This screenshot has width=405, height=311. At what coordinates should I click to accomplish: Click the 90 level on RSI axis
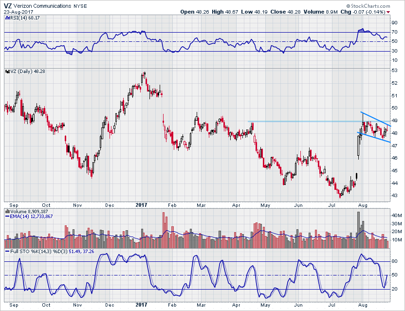(394, 23)
